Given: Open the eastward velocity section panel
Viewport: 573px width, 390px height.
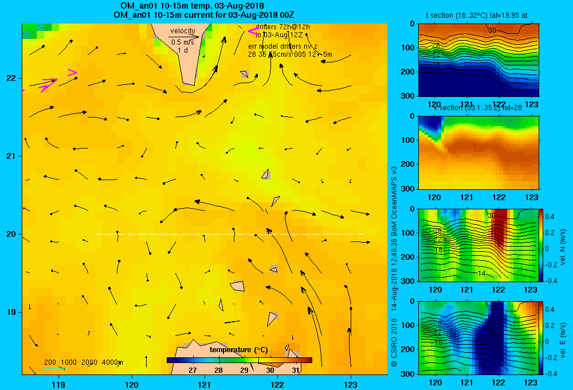Looking at the screenshot, I should click(478, 338).
